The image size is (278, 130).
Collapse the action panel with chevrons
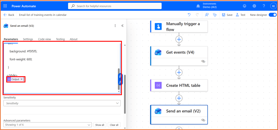pyautogui.click(x=122, y=26)
